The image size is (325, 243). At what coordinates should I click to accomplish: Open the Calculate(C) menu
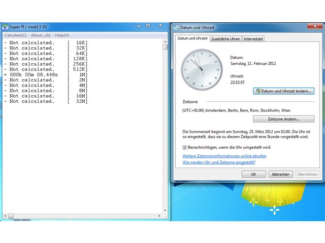click(16, 35)
